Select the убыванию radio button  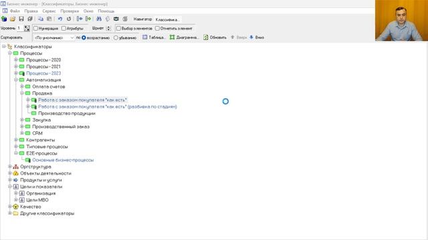pyautogui.click(x=116, y=37)
